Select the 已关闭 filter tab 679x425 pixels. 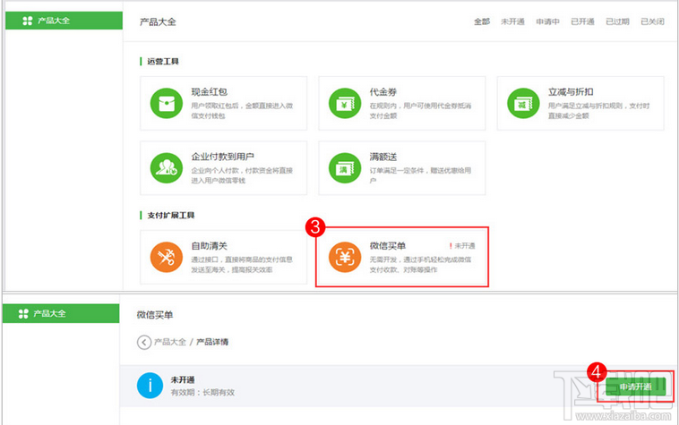click(653, 21)
